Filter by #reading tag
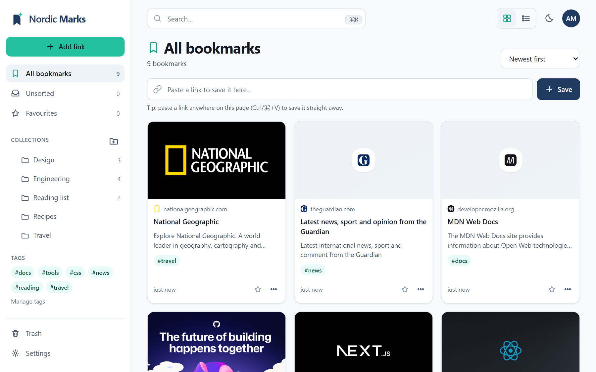This screenshot has width=596, height=372. [27, 287]
